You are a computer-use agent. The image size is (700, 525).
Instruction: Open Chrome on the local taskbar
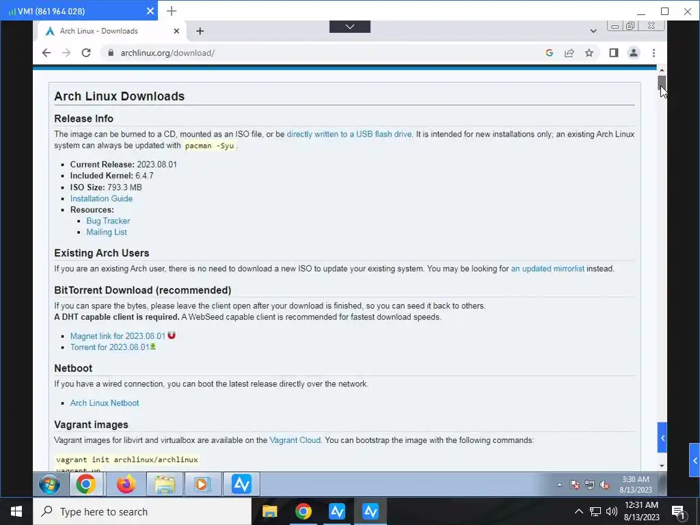click(x=303, y=511)
